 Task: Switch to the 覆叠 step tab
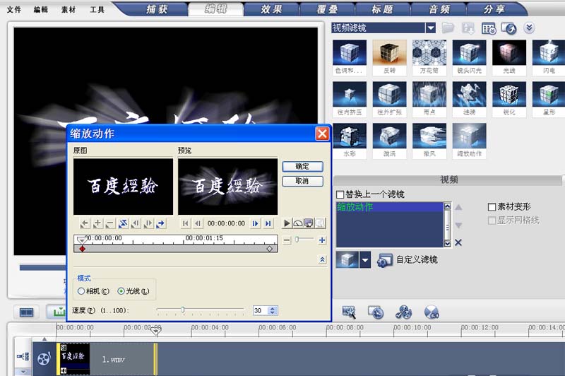327,9
